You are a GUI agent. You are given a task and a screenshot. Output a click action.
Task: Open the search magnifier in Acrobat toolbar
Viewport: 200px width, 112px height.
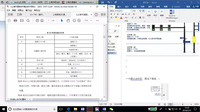28,21
